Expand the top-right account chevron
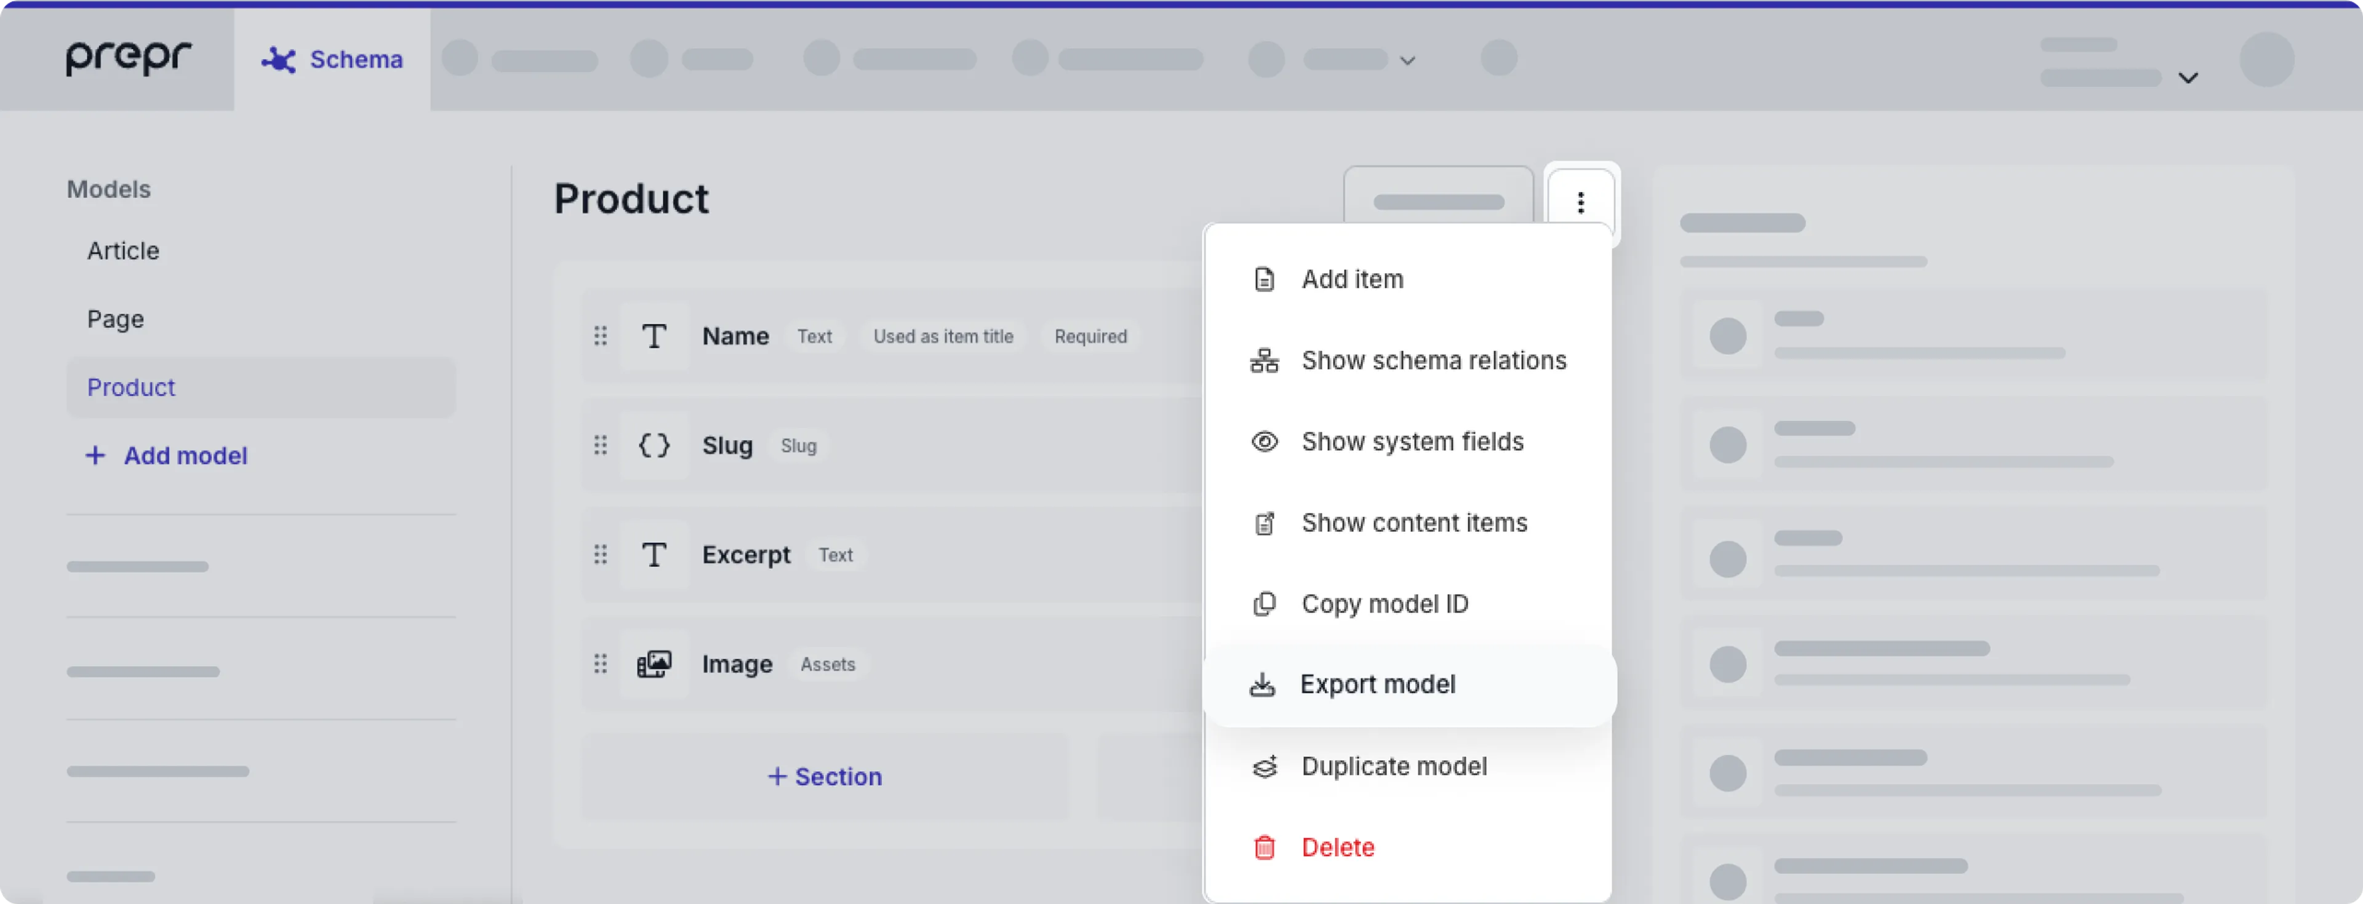2363x904 pixels. 2188,78
